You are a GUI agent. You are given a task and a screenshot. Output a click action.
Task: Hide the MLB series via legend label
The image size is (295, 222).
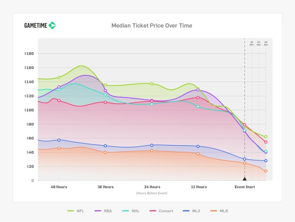(x=223, y=211)
